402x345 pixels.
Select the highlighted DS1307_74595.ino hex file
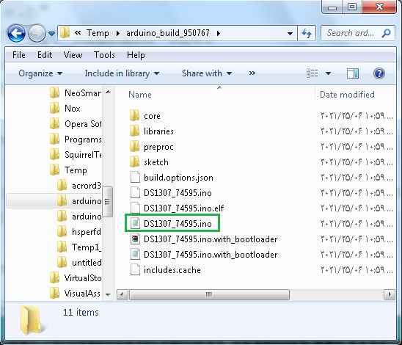(x=172, y=224)
